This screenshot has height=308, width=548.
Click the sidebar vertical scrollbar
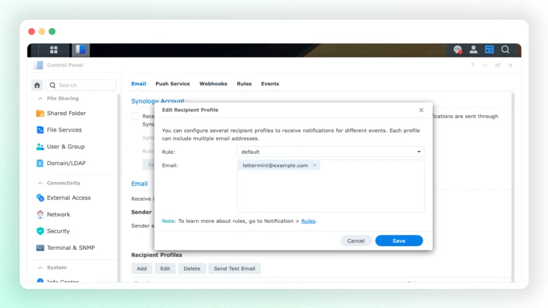point(119,187)
